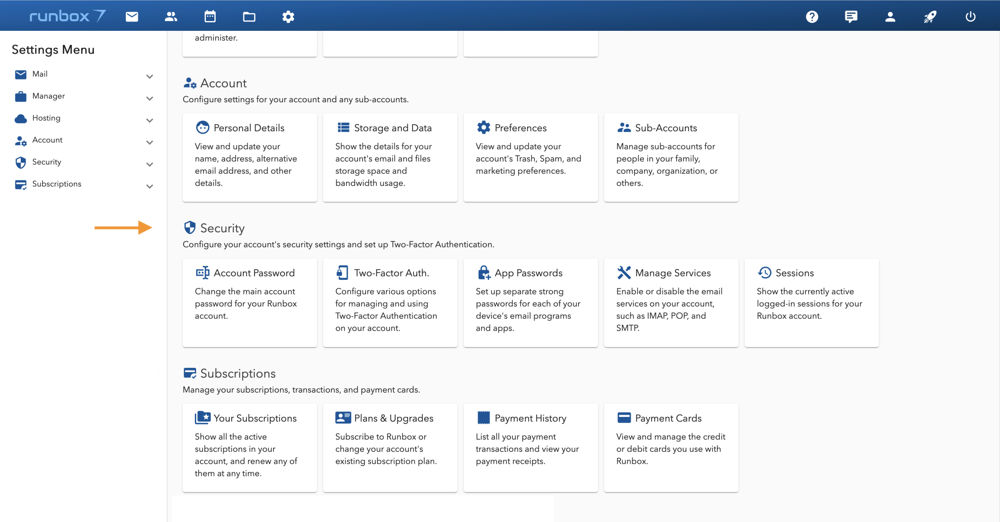The width and height of the screenshot is (1000, 522).
Task: Expand the Mail menu chevron
Action: pyautogui.click(x=149, y=76)
